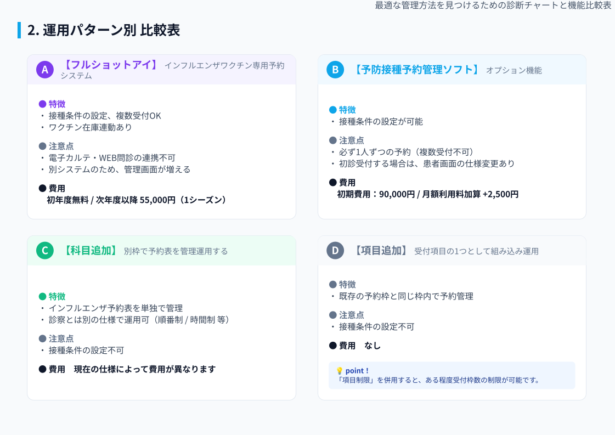Click the title 【科目追加】
This screenshot has width=615, height=435.
coord(90,251)
